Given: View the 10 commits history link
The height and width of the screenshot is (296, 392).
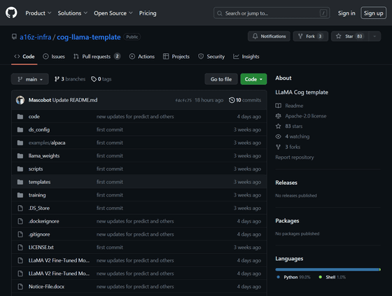Looking at the screenshot, I should (x=245, y=100).
